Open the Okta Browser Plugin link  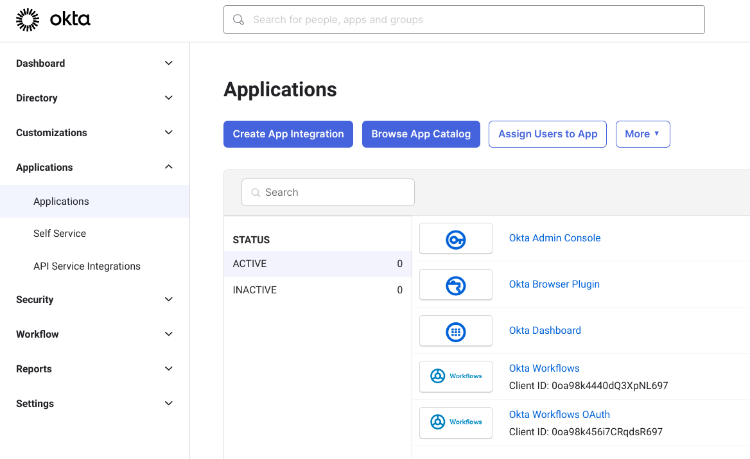[554, 284]
